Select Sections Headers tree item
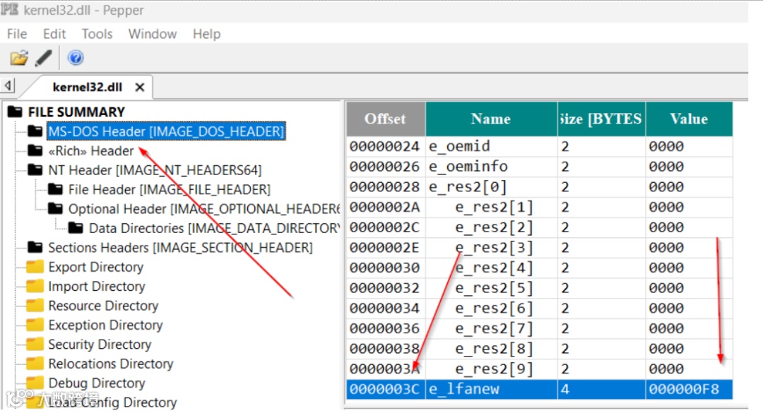The image size is (763, 413). coord(180,248)
